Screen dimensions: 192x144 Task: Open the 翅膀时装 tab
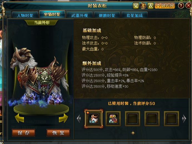[107, 15]
